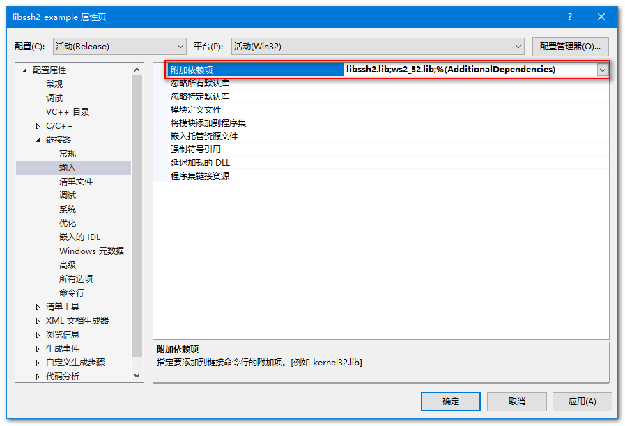This screenshot has width=625, height=426.
Task: Select VC++ 目录 in the tree
Action: 68,112
